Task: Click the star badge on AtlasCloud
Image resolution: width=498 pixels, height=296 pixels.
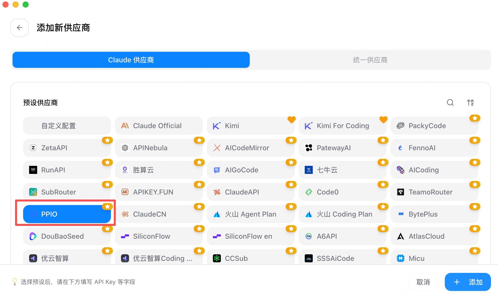Action: (x=475, y=229)
